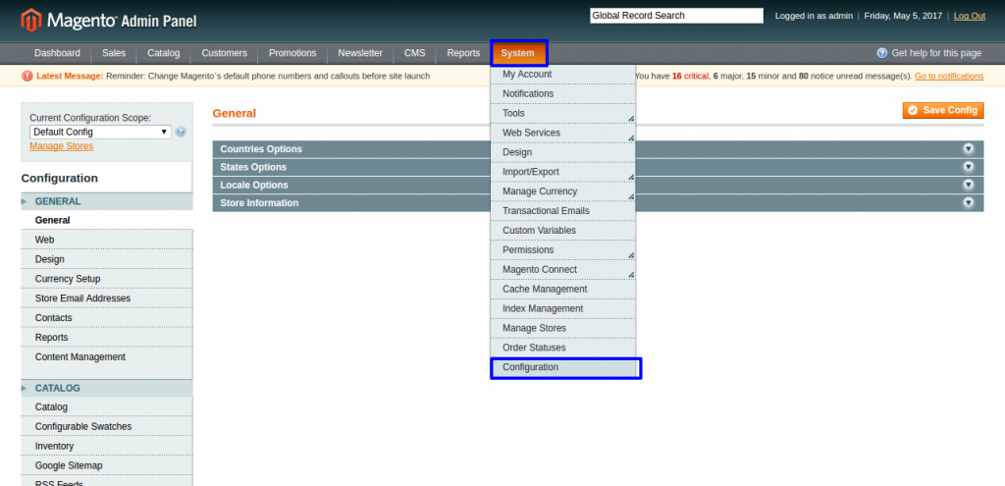Screen dimensions: 1005x486
Task: Open Content Management configuration section
Action: pos(106,357)
